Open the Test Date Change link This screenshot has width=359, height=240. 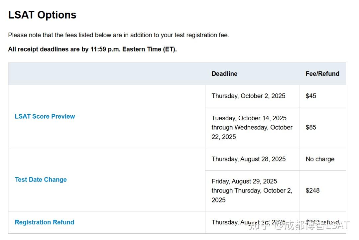(x=41, y=180)
